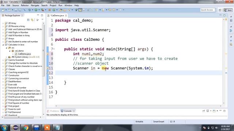Open the Window menu

tap(68, 5)
